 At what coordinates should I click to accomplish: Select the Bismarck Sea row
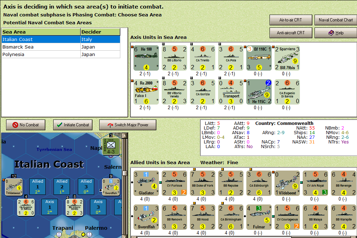pyautogui.click(x=61, y=47)
